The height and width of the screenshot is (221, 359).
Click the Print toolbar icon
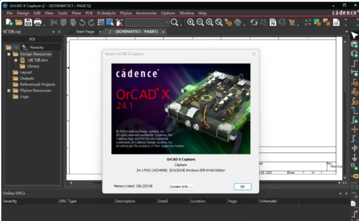coord(38,23)
